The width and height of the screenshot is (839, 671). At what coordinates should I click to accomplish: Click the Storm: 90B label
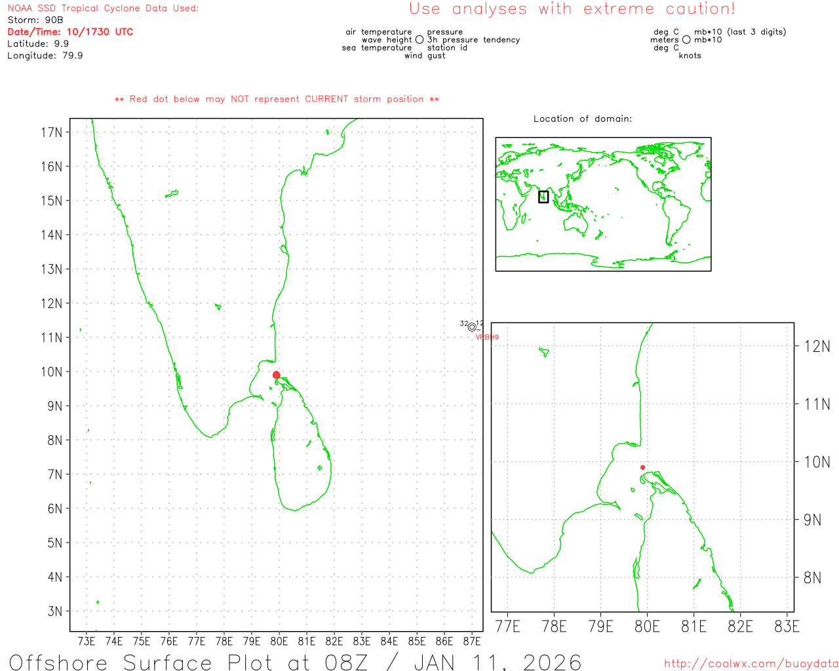point(35,20)
